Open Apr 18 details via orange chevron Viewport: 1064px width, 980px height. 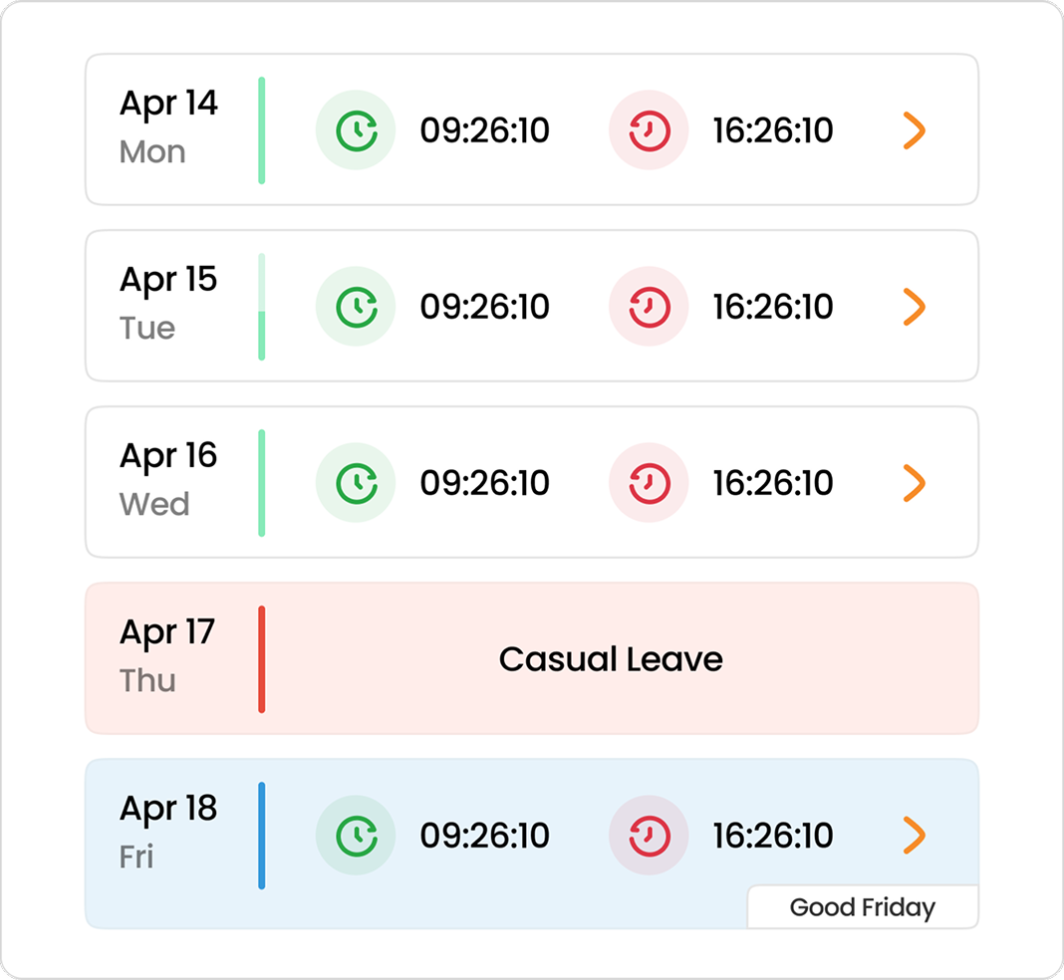point(914,835)
